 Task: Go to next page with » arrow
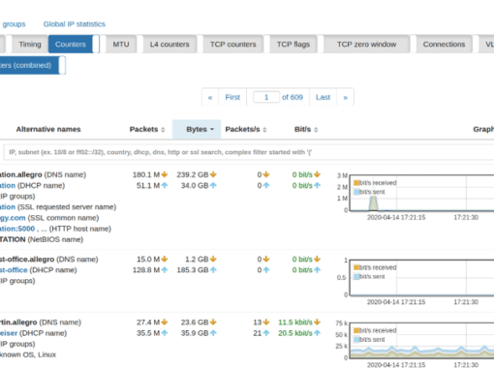coord(345,97)
